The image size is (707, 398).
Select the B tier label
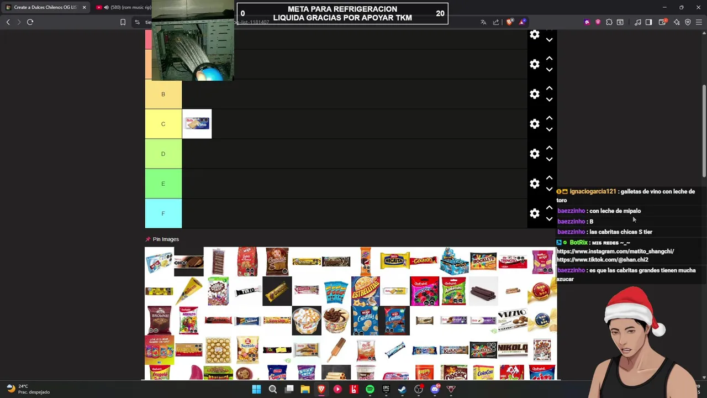click(163, 94)
